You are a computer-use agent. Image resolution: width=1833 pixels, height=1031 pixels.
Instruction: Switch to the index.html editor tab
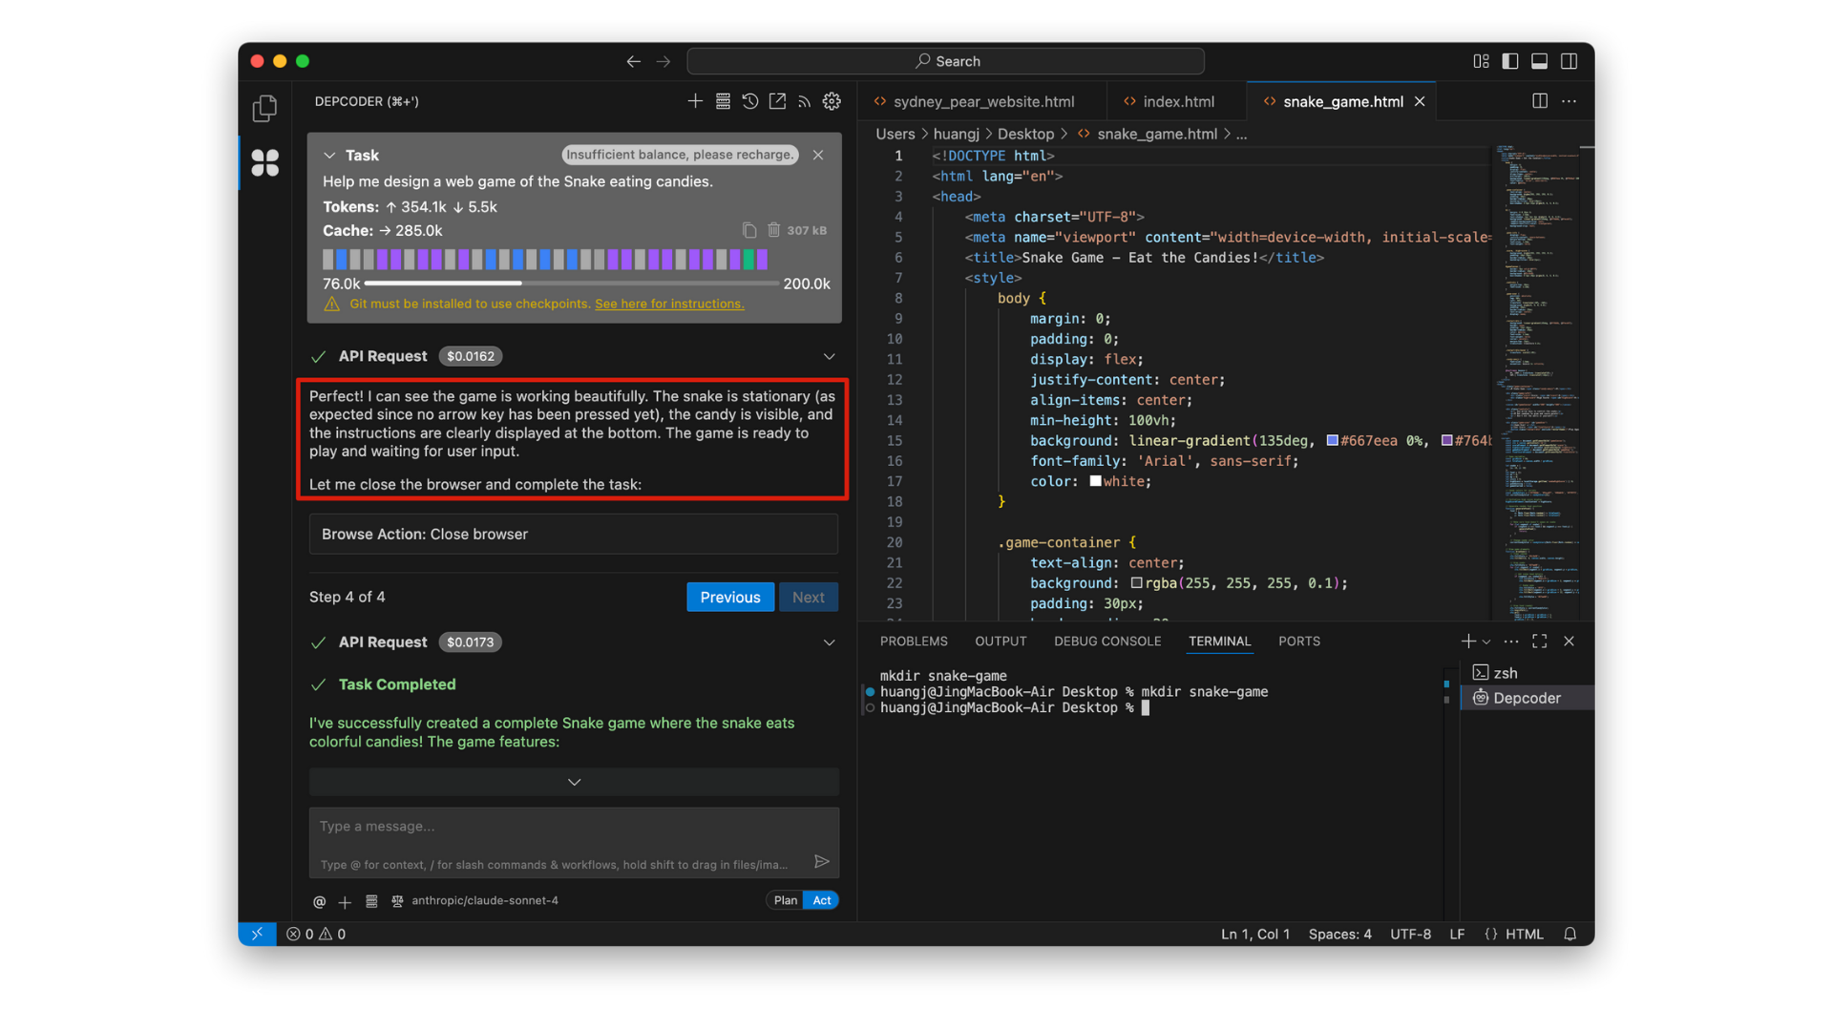coord(1178,101)
